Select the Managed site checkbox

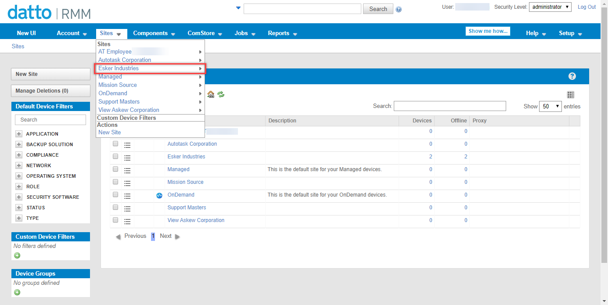(x=115, y=169)
